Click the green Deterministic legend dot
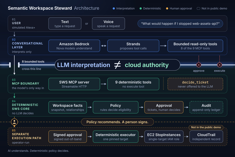This screenshot has height=157, width=235. pyautogui.click(x=141, y=8)
